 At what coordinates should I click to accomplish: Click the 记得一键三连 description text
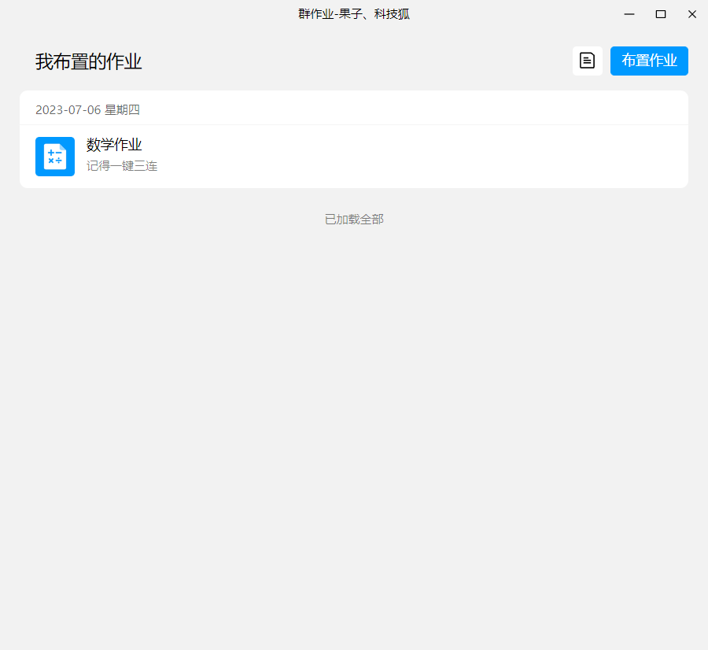[x=122, y=166]
